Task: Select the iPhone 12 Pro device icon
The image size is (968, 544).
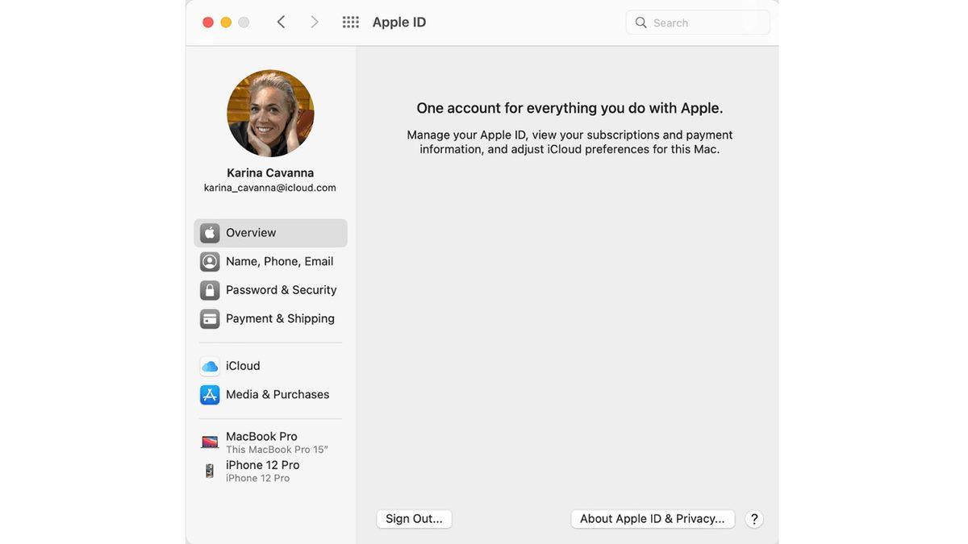Action: click(x=210, y=469)
